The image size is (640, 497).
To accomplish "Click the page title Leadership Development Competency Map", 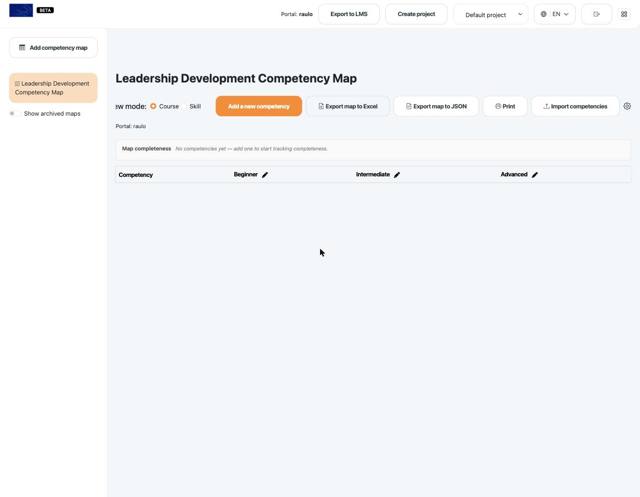I will pos(236,78).
